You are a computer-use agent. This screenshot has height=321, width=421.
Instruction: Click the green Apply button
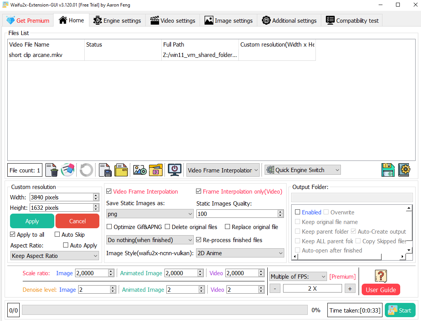(32, 221)
